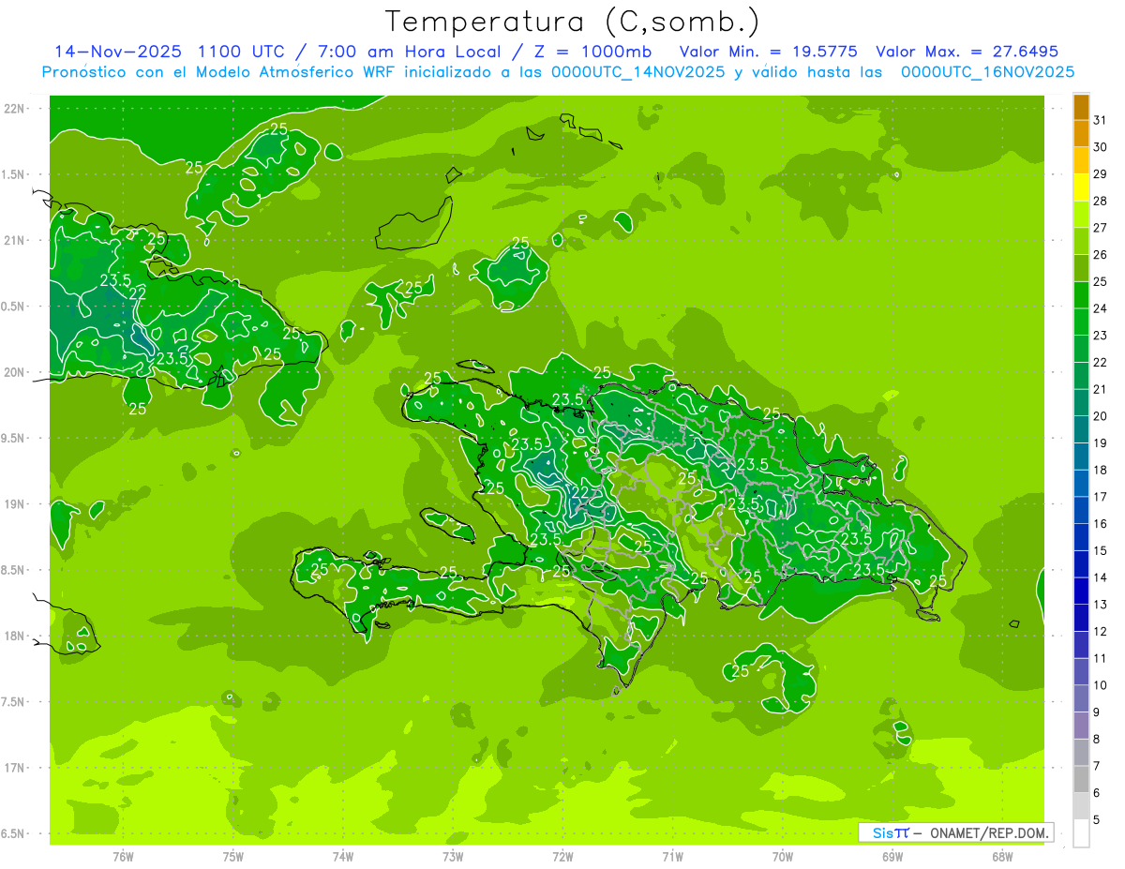Select the date text "14-Nov-2025"
The image size is (1125, 869).
pyautogui.click(x=116, y=52)
